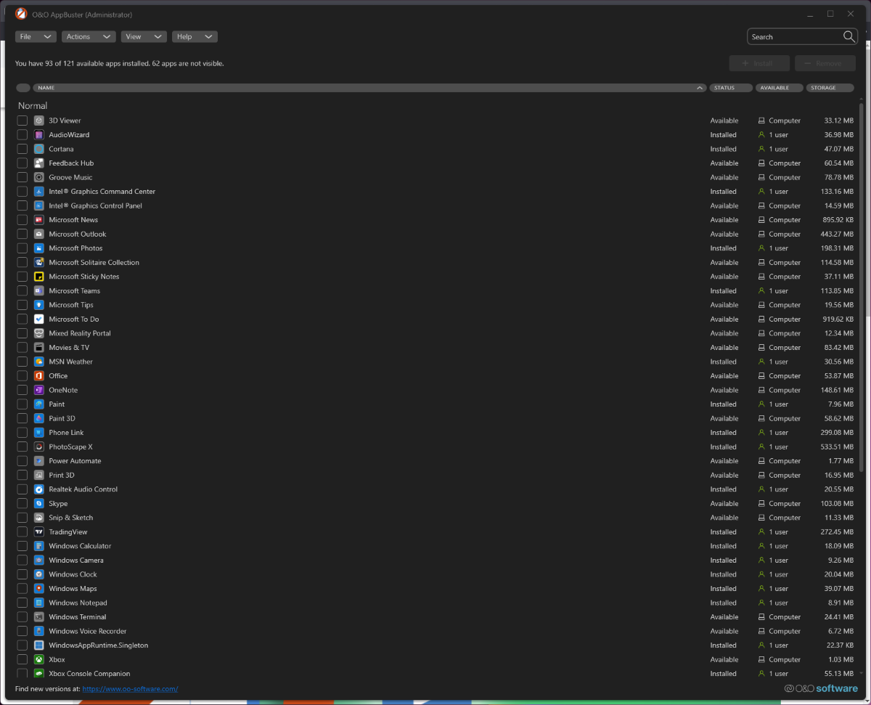Open the View dropdown menu
The image size is (871, 705).
pyautogui.click(x=144, y=36)
